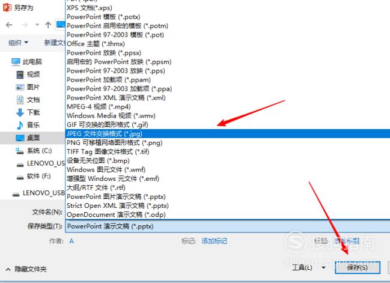Open 软件 (F:) drive
Viewport: 390px width, 283px height.
(39, 176)
